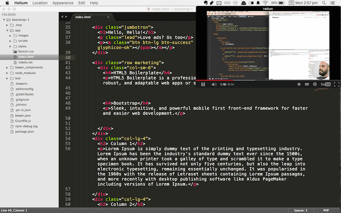
Task: Click the video frame in the Helium window
Action: 268,46
